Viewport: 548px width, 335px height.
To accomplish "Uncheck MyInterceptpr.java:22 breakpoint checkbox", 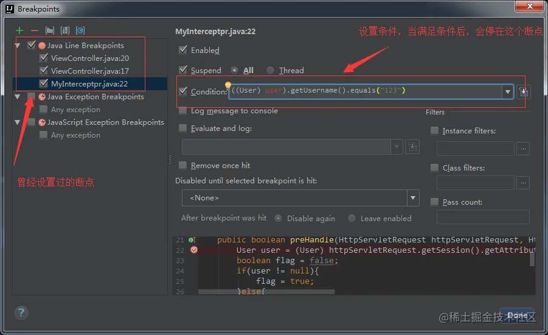I will tap(44, 83).
